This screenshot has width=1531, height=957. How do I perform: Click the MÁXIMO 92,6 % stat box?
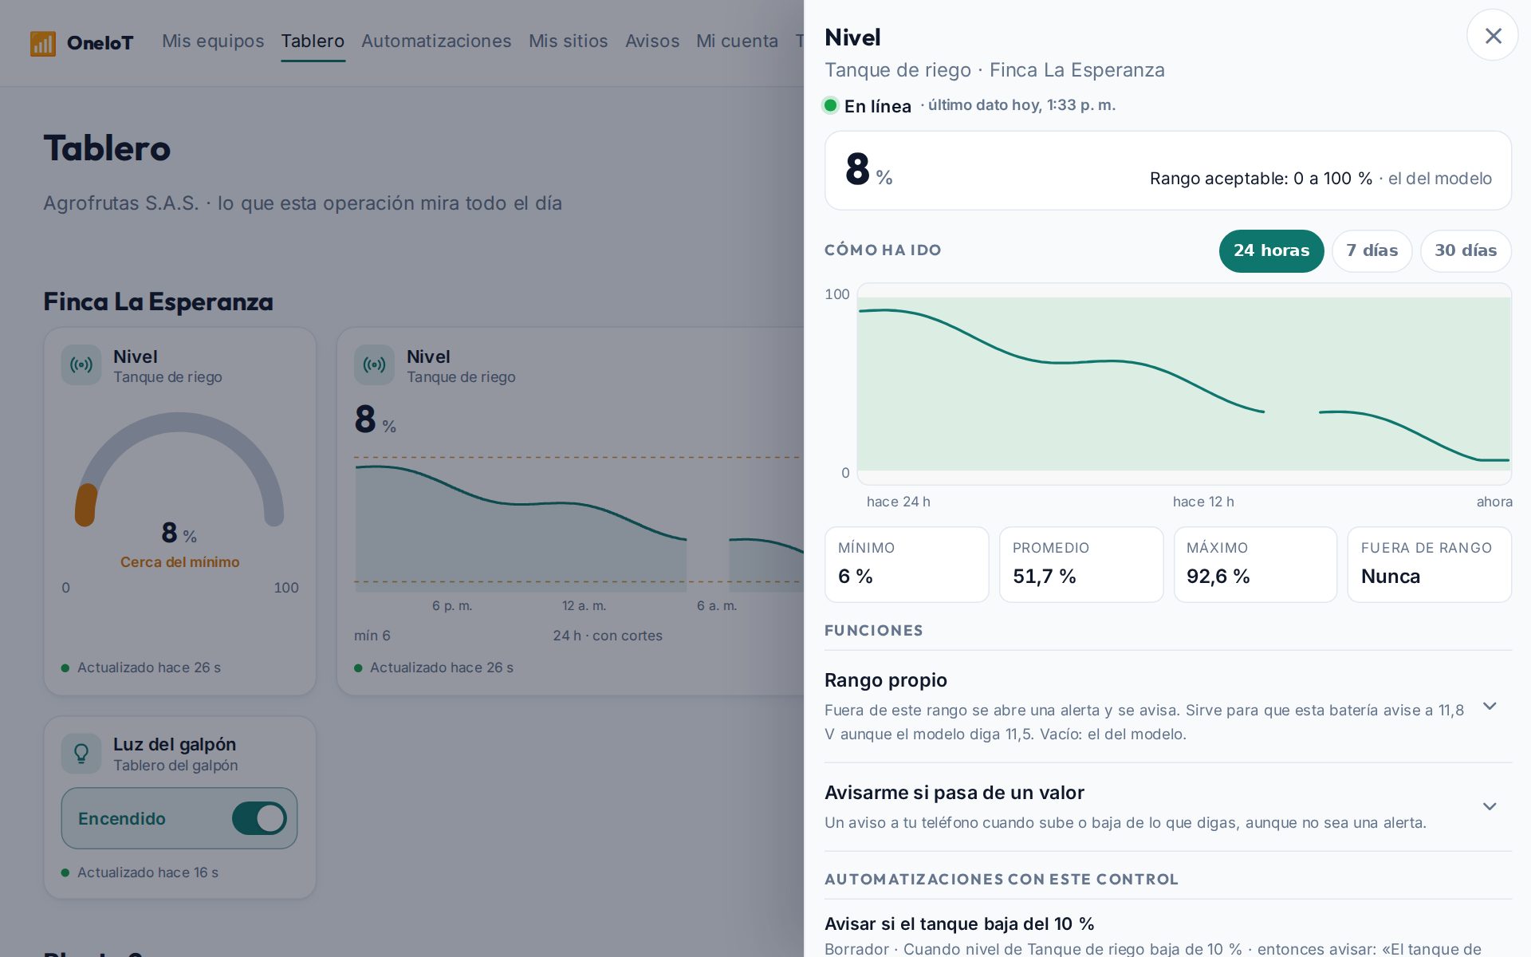[1255, 565]
